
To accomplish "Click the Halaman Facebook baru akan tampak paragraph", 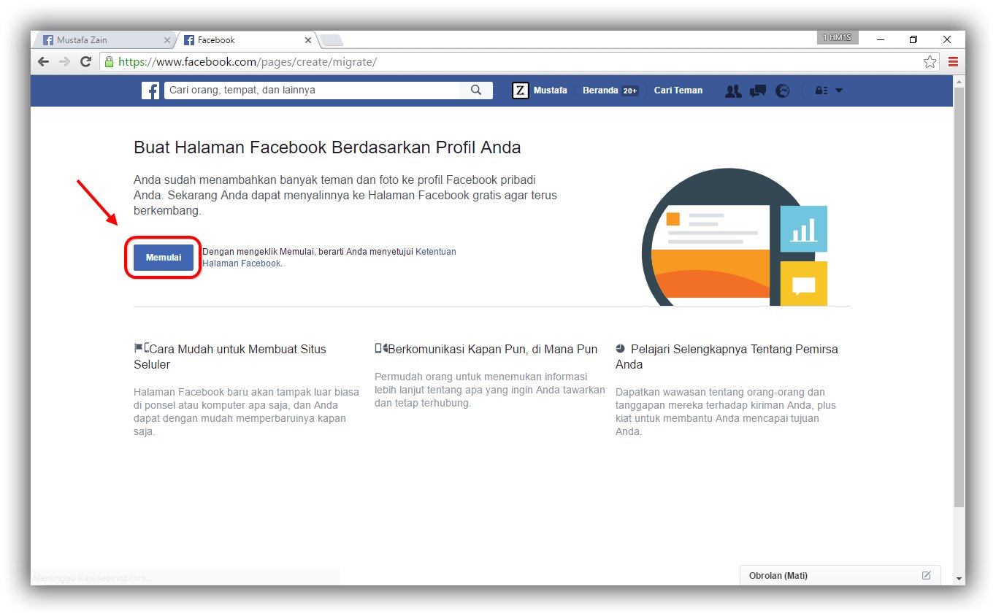I will 246,412.
